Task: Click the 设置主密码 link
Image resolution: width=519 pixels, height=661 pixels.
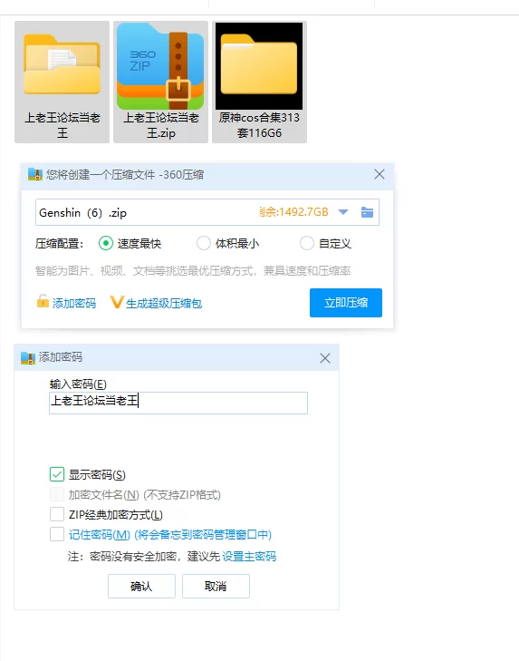Action: point(249,557)
